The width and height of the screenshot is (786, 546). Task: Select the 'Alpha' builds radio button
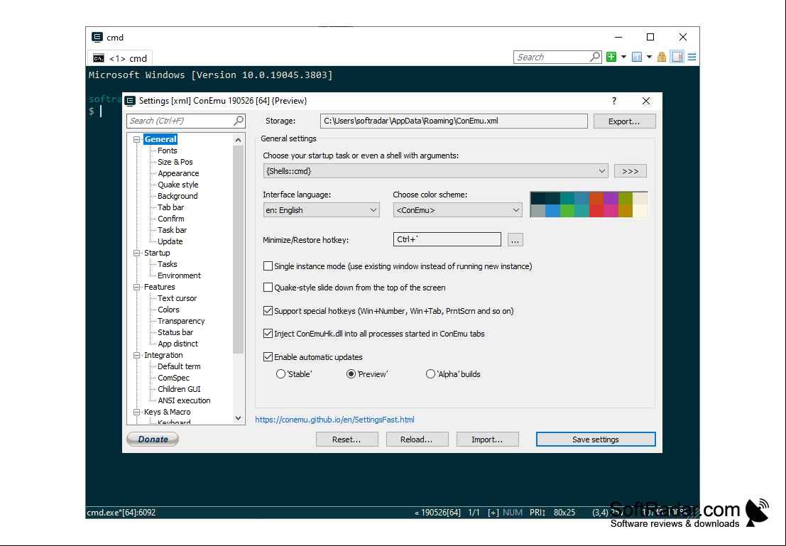click(430, 374)
